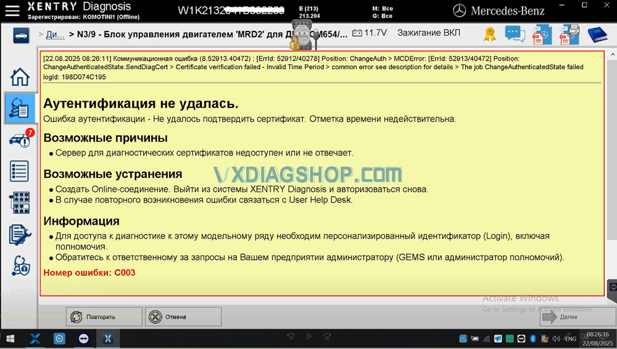Click the 'Возможные причины' heading

coord(106,138)
